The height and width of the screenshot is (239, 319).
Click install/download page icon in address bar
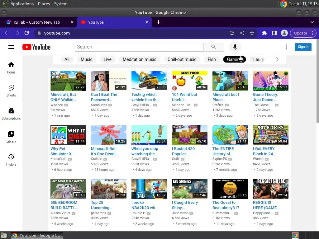pyautogui.click(x=232, y=33)
